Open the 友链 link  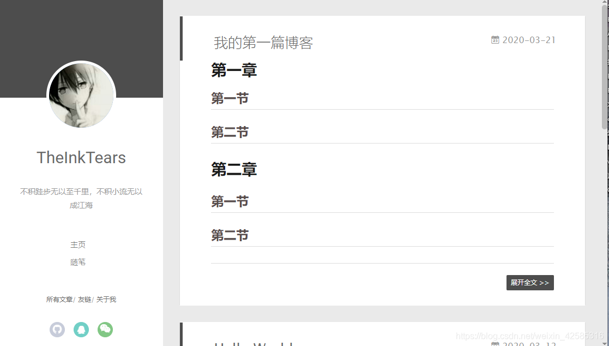85,300
